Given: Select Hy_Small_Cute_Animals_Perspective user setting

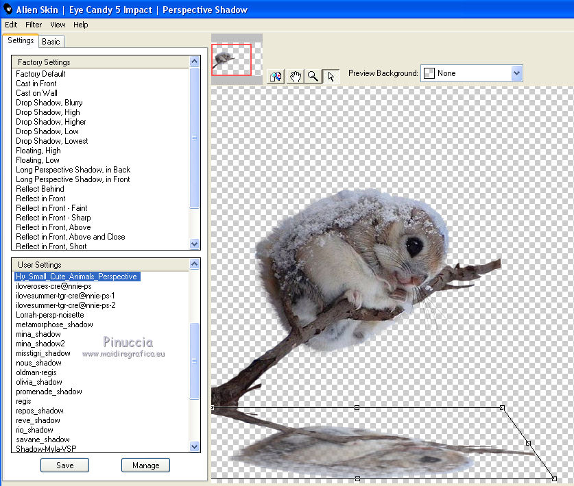Looking at the screenshot, I should [x=77, y=277].
